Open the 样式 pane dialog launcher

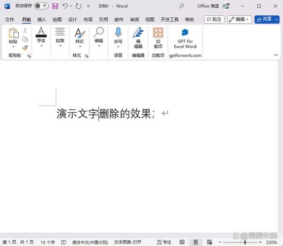point(87,56)
